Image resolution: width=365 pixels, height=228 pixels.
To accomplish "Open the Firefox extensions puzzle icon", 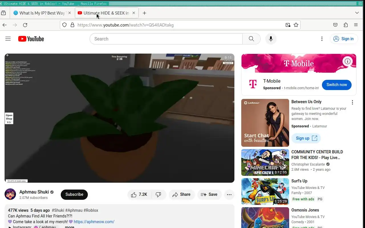I will pyautogui.click(x=346, y=25).
